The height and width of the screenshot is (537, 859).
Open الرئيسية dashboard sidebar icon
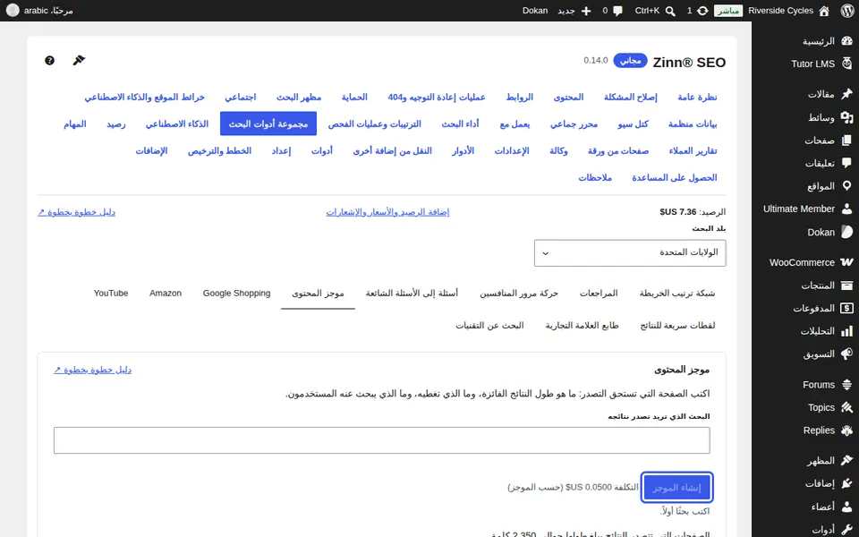pos(846,41)
